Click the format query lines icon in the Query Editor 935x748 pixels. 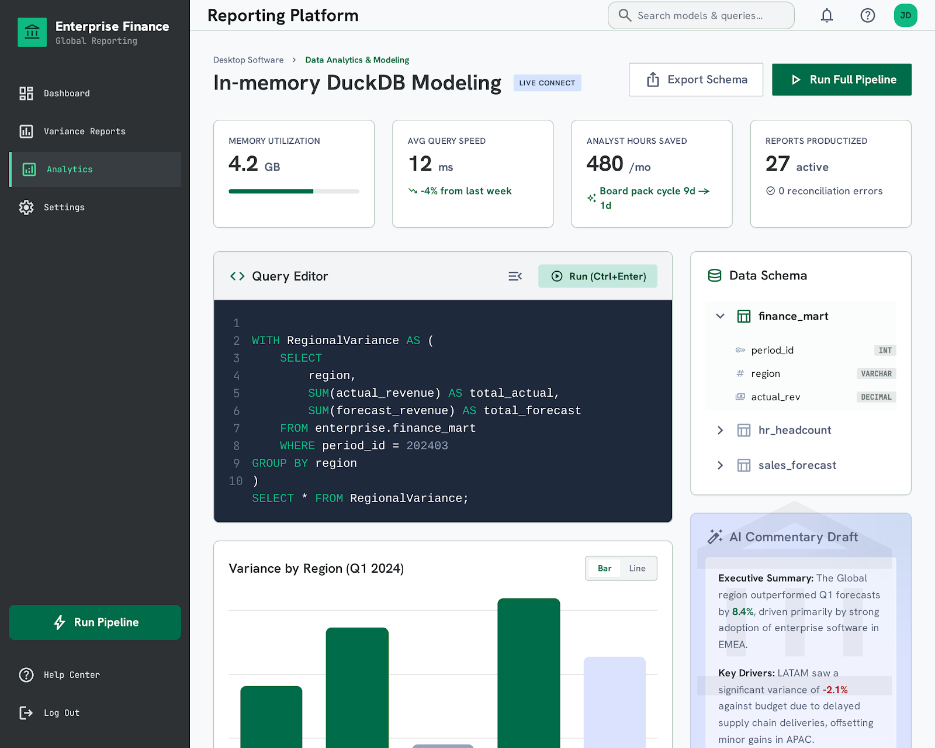pyautogui.click(x=515, y=276)
